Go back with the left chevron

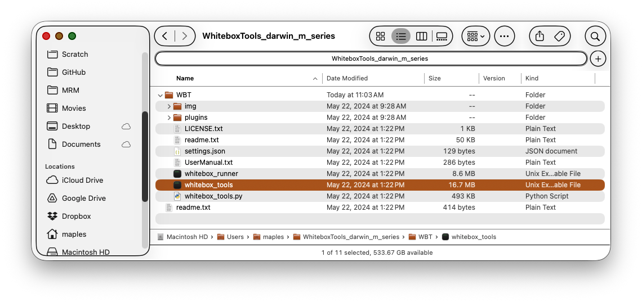[164, 37]
